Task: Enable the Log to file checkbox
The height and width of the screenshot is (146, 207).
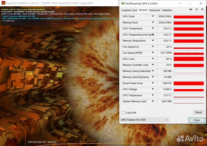Action: tap(124, 113)
